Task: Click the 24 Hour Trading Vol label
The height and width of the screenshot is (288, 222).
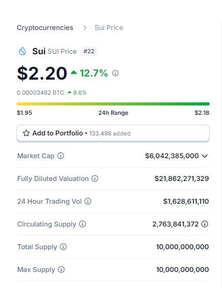Action: click(x=50, y=201)
